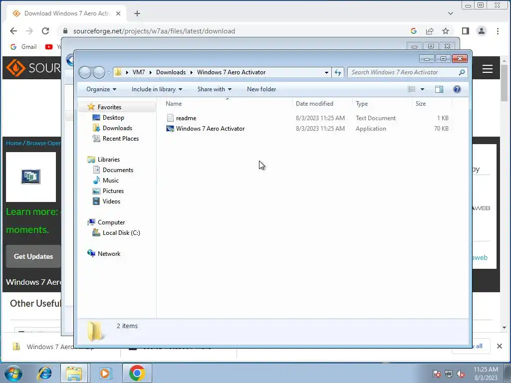Open Documents library
The image size is (511, 383).
(118, 170)
